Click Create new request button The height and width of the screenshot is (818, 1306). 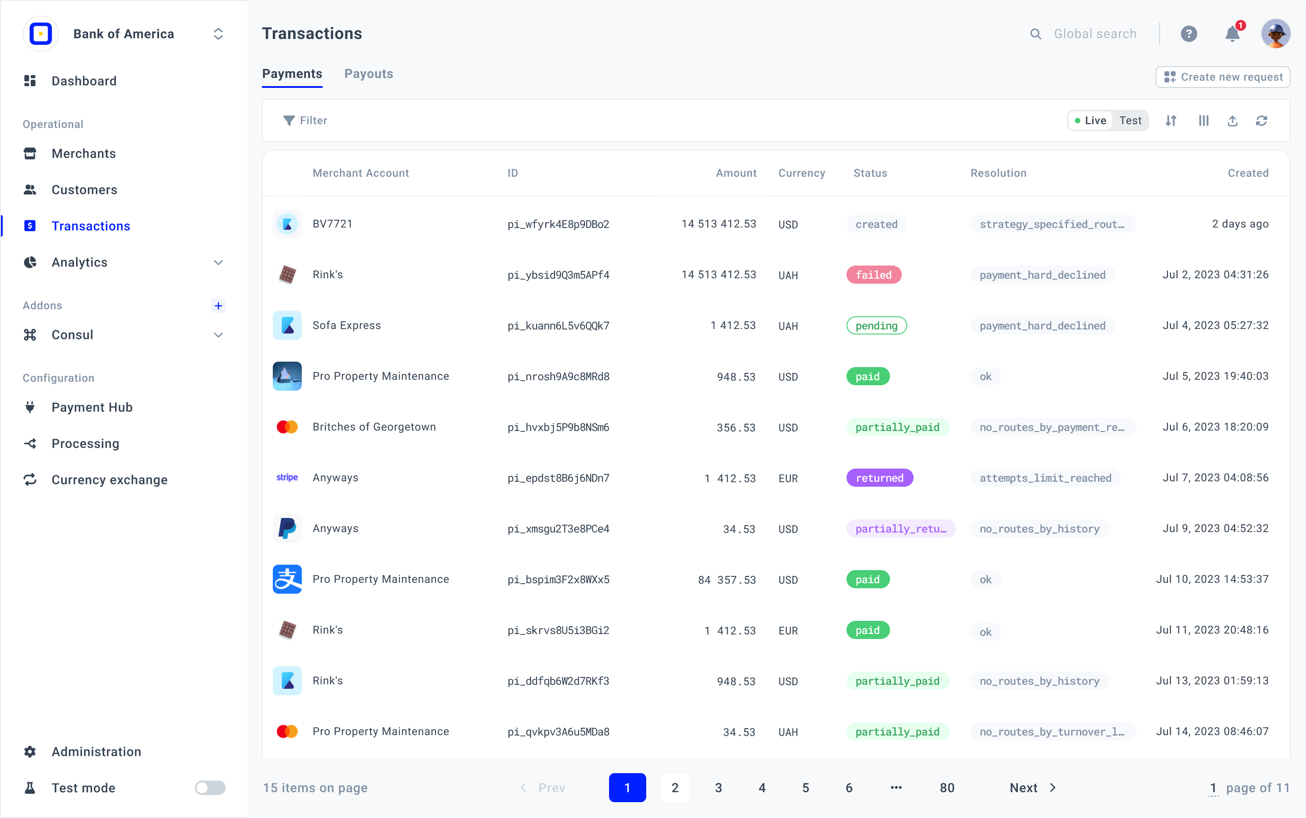tap(1223, 77)
